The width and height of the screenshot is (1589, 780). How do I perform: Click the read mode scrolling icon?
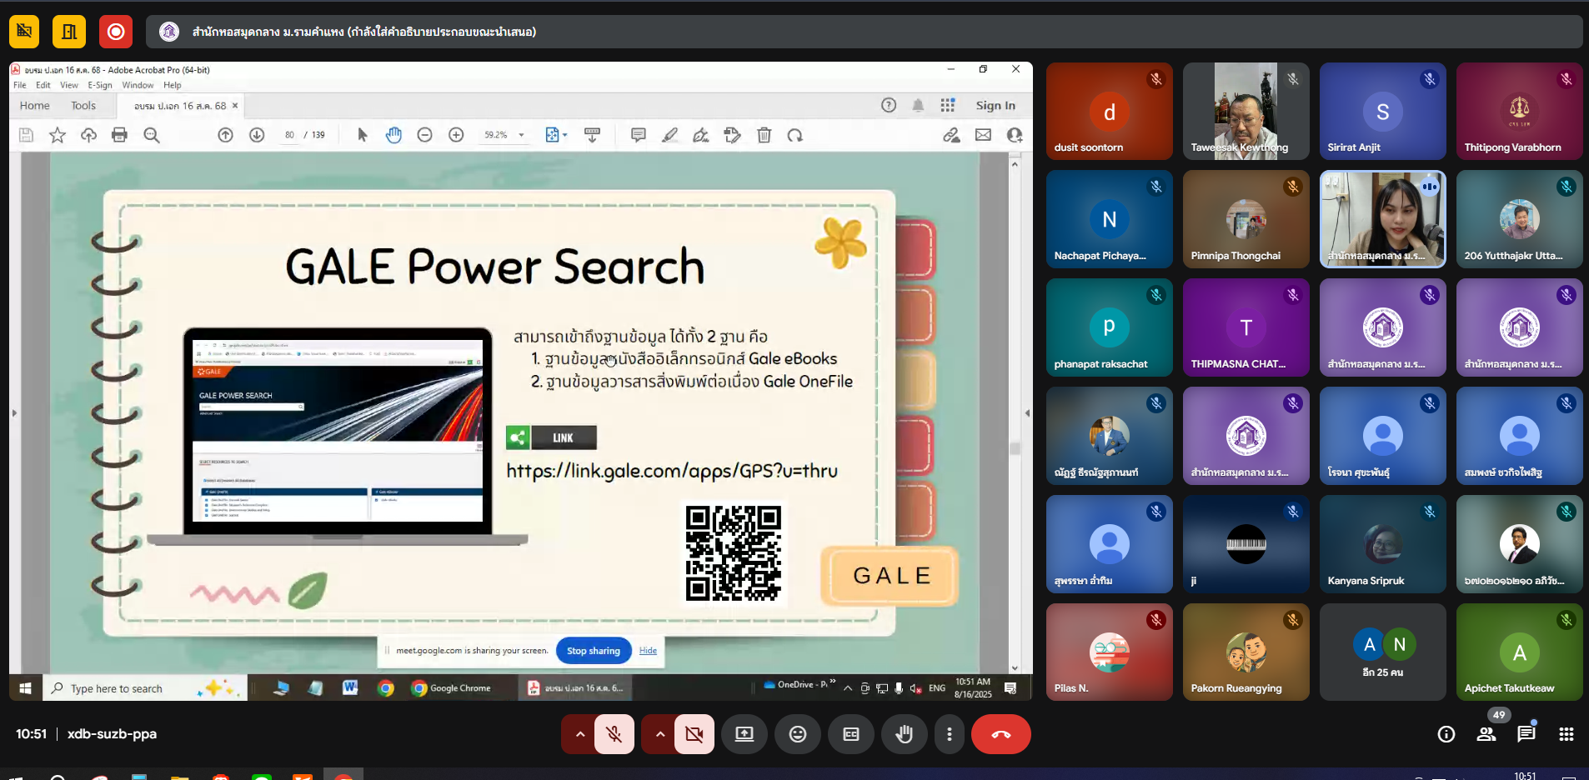point(593,135)
